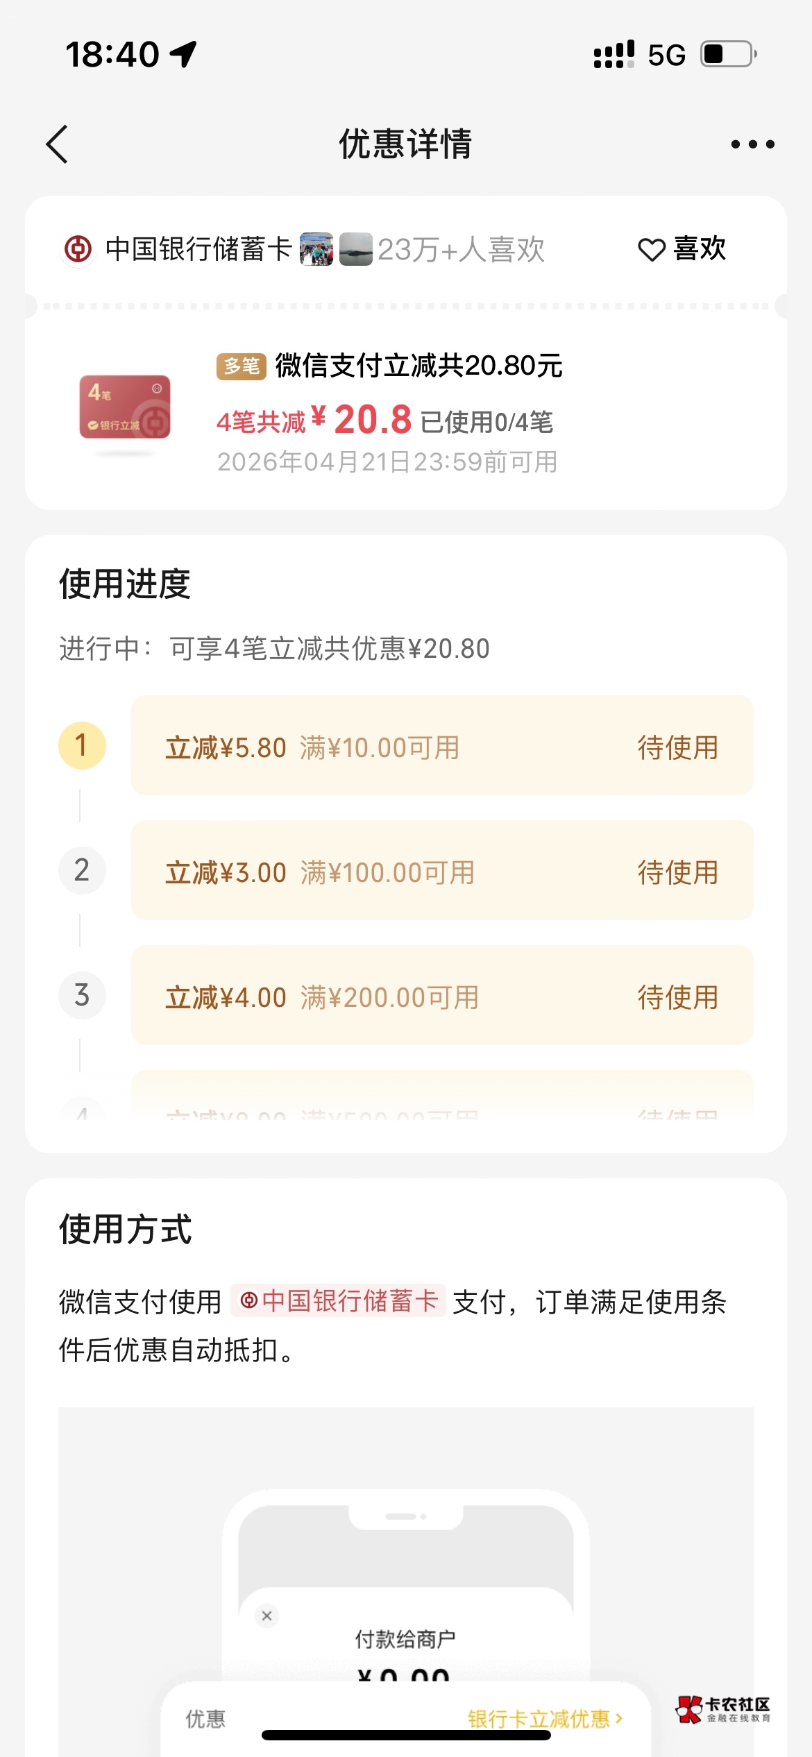Select step 1 circle in progress
Viewport: 812px width, 1757px height.
click(x=82, y=746)
